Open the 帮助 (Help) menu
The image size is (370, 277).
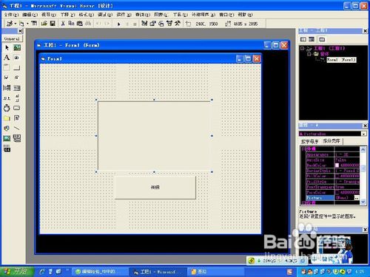pos(245,15)
